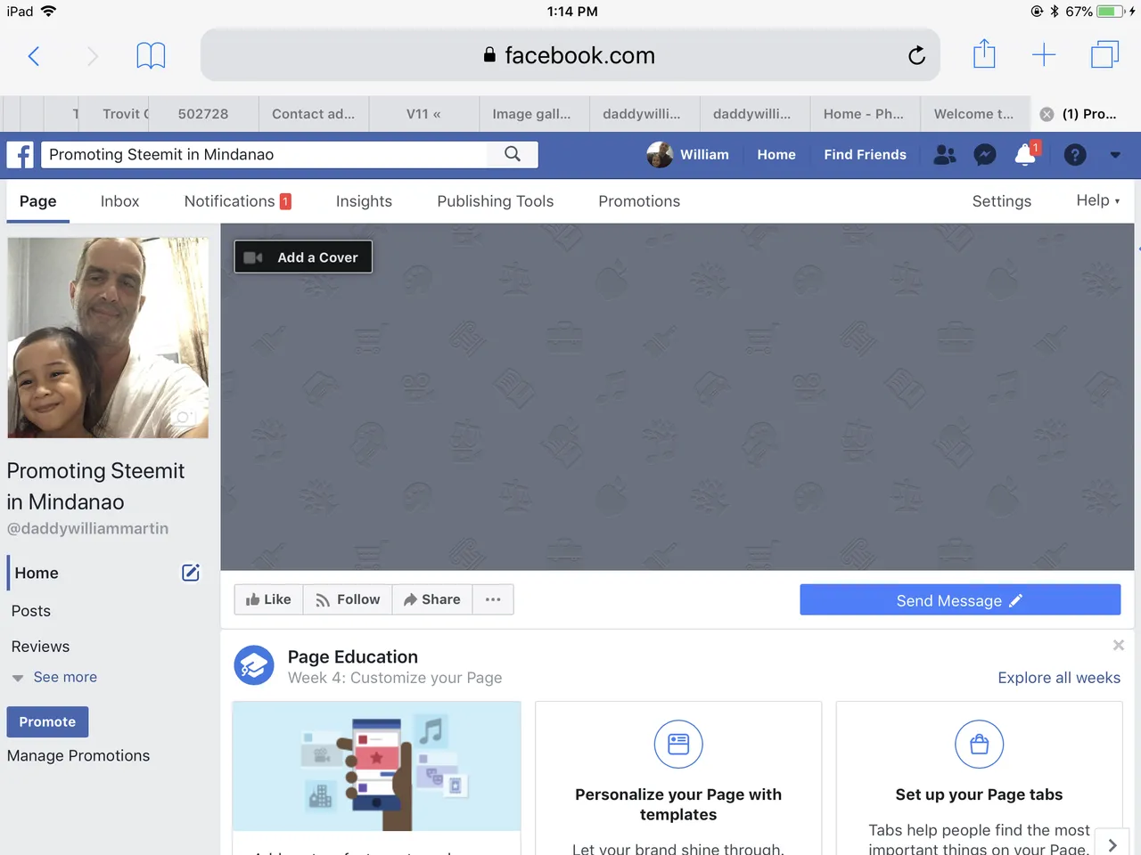Open Find Friends link
The image size is (1141, 855).
coord(865,155)
